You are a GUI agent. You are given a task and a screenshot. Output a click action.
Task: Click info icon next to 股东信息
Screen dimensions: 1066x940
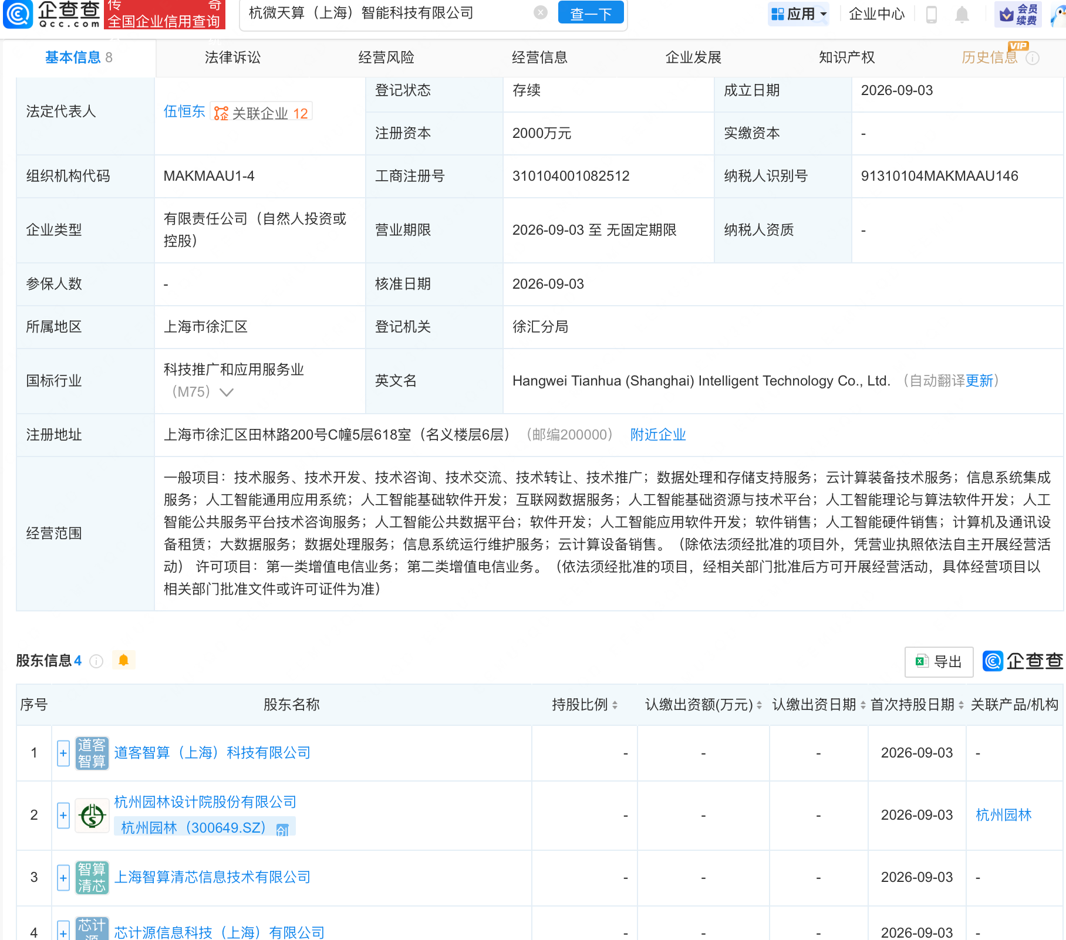pyautogui.click(x=96, y=661)
